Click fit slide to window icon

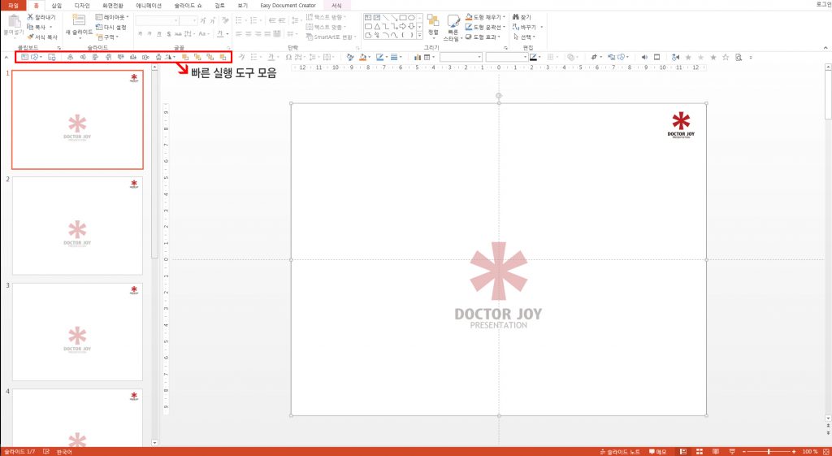click(x=825, y=452)
